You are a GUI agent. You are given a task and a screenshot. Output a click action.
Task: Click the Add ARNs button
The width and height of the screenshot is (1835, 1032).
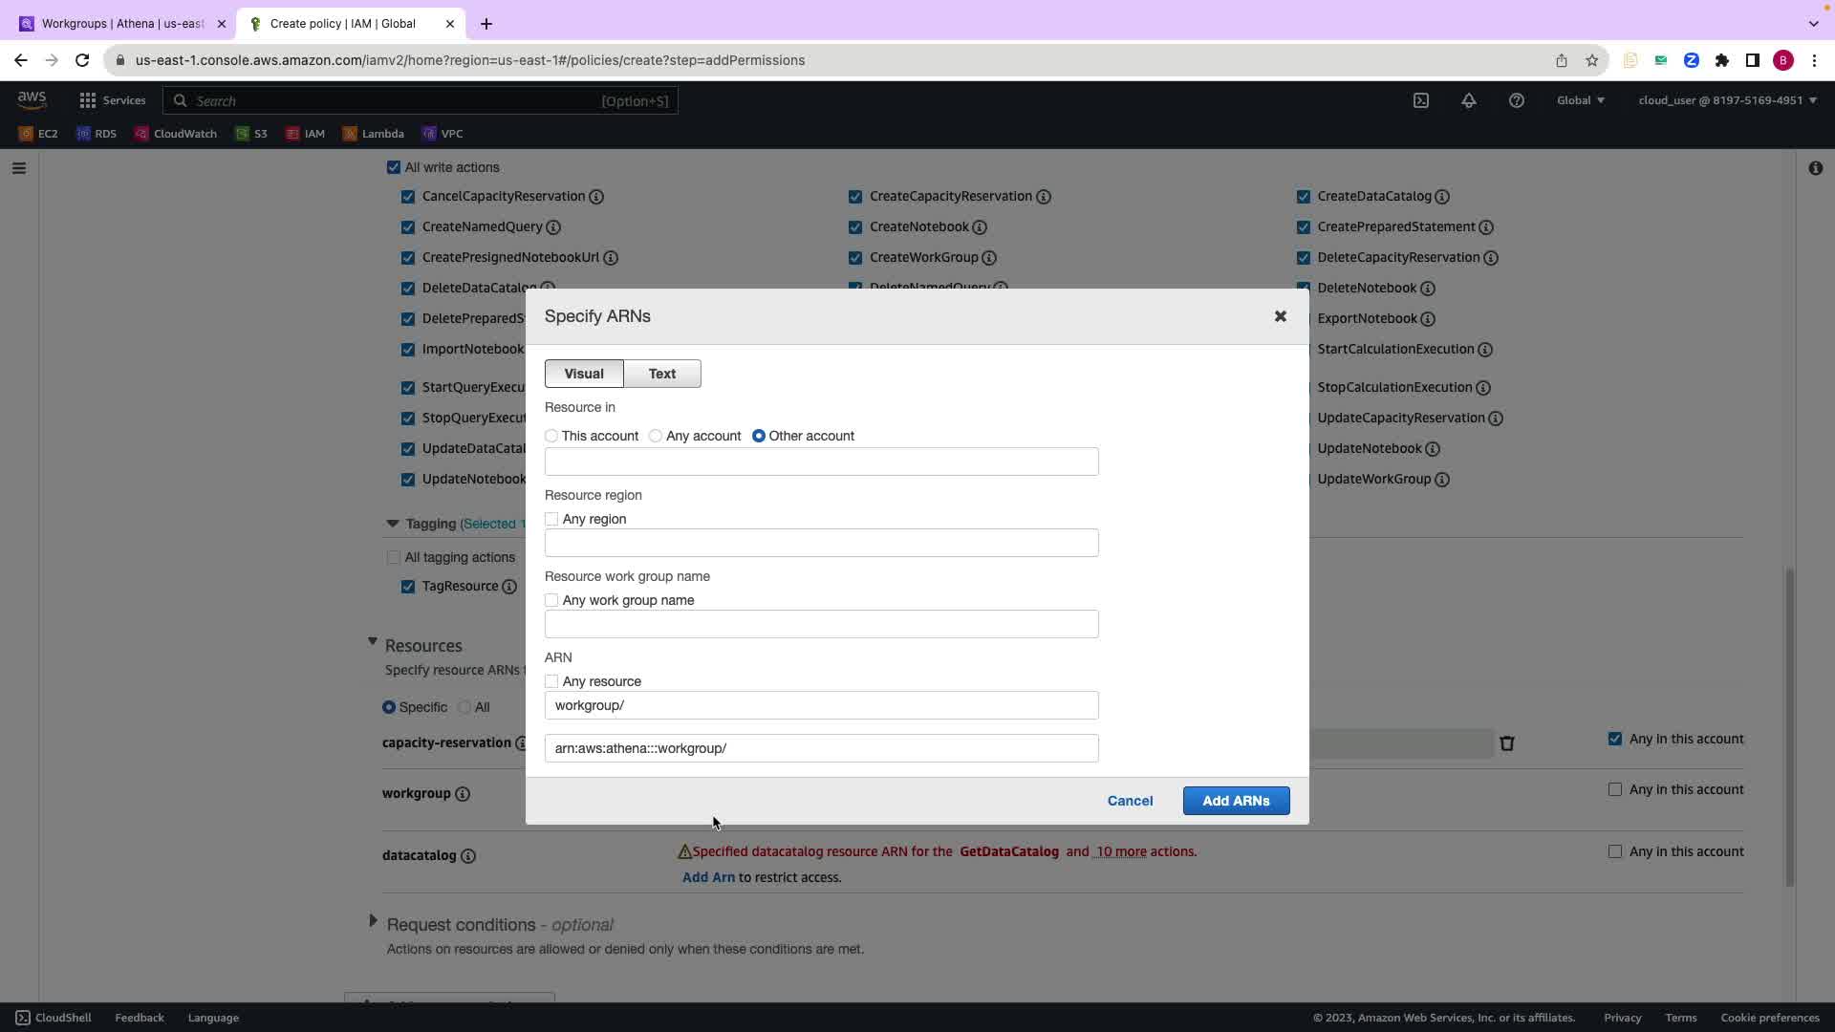click(1236, 801)
